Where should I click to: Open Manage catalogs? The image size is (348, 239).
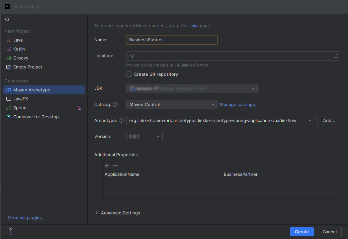tap(239, 104)
